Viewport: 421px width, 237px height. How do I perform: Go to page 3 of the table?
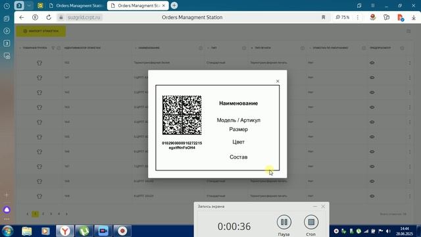click(x=51, y=214)
